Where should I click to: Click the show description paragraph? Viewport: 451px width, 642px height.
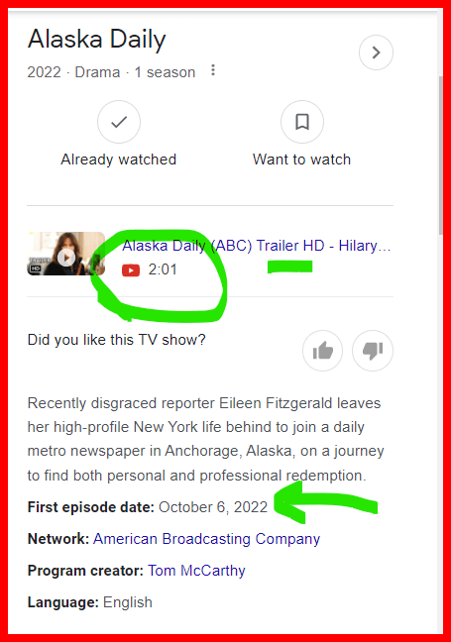[205, 439]
